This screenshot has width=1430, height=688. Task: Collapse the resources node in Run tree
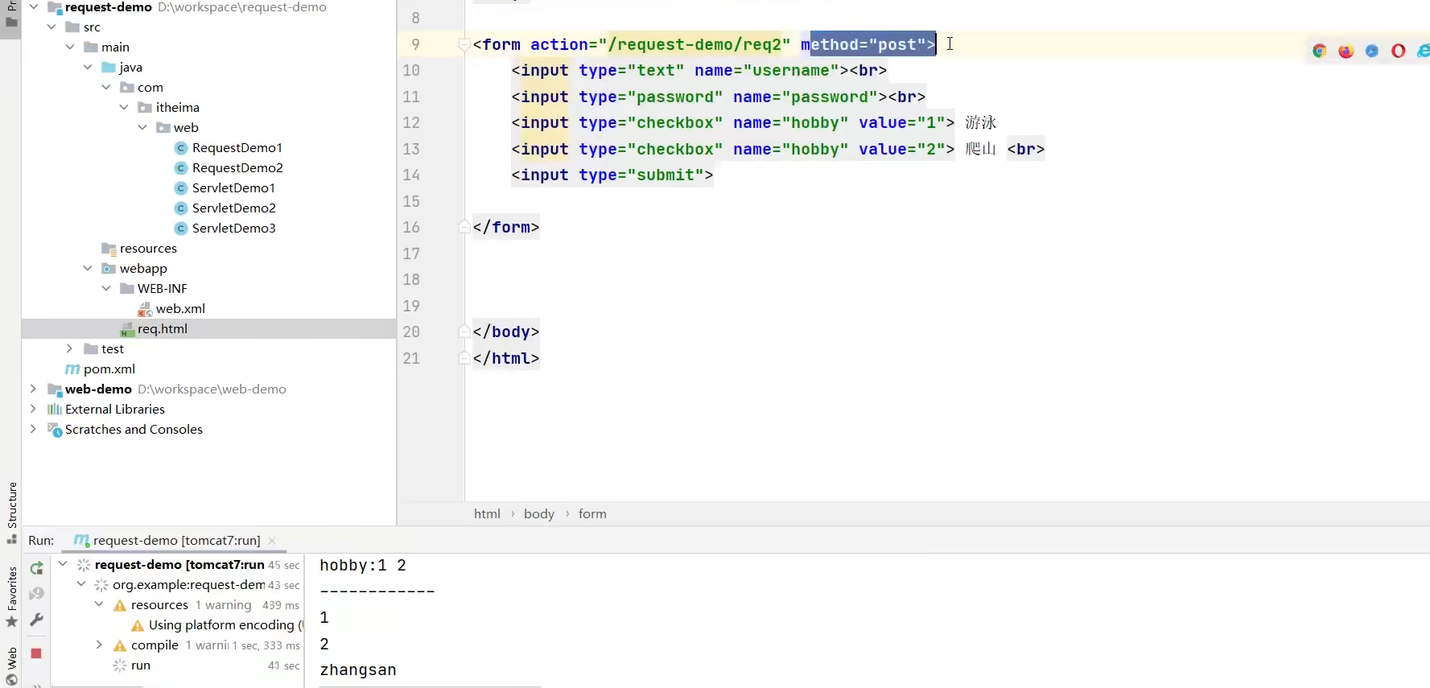pos(99,604)
